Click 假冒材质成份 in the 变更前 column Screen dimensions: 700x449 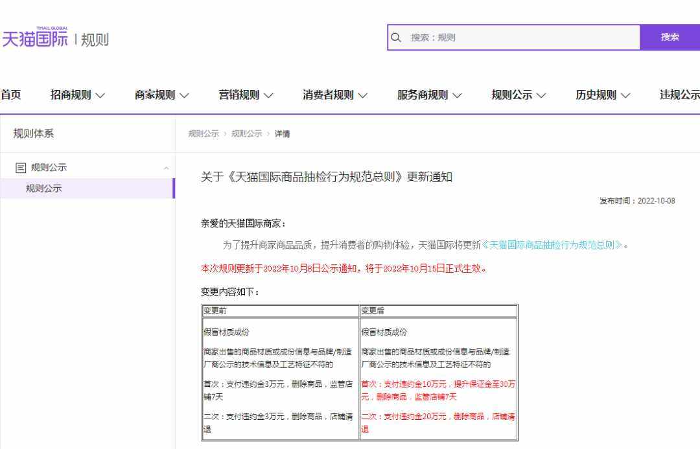tap(226, 332)
